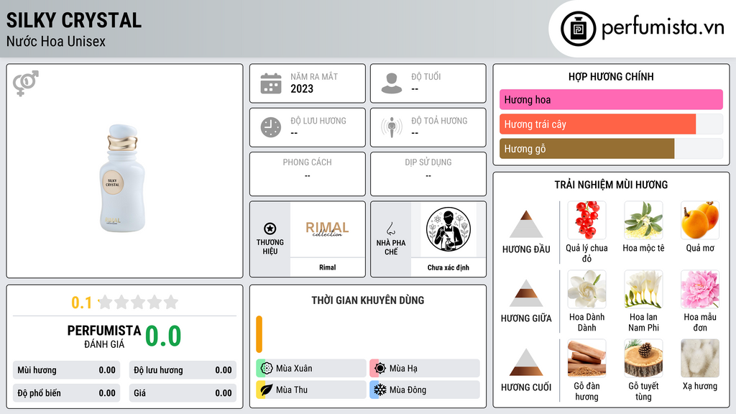Click the calendar icon for release year
The width and height of the screenshot is (736, 414).
pos(271,83)
